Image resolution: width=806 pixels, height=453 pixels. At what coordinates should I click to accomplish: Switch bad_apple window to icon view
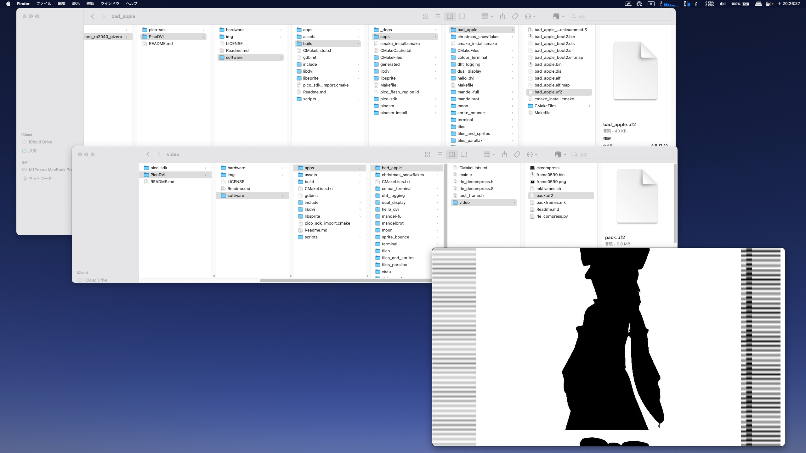coord(426,16)
